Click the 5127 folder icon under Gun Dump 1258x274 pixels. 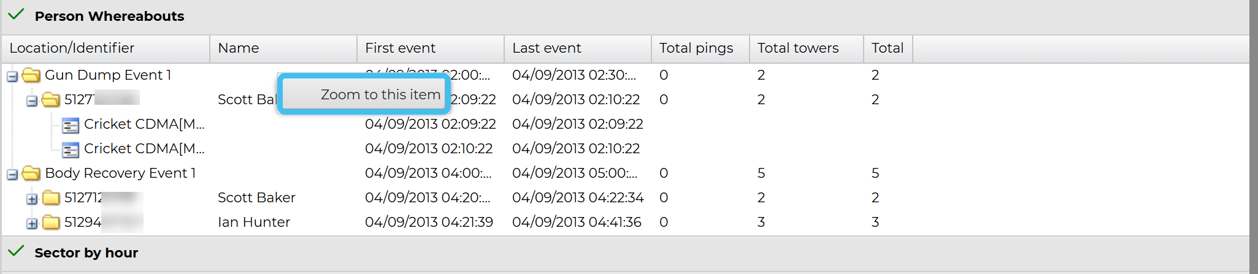[51, 100]
